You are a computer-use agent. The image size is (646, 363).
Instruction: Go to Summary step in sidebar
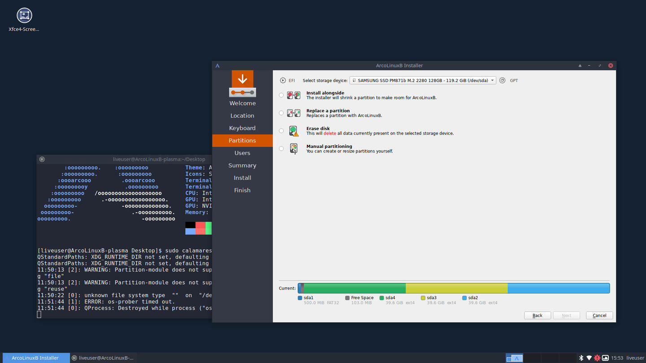(242, 165)
